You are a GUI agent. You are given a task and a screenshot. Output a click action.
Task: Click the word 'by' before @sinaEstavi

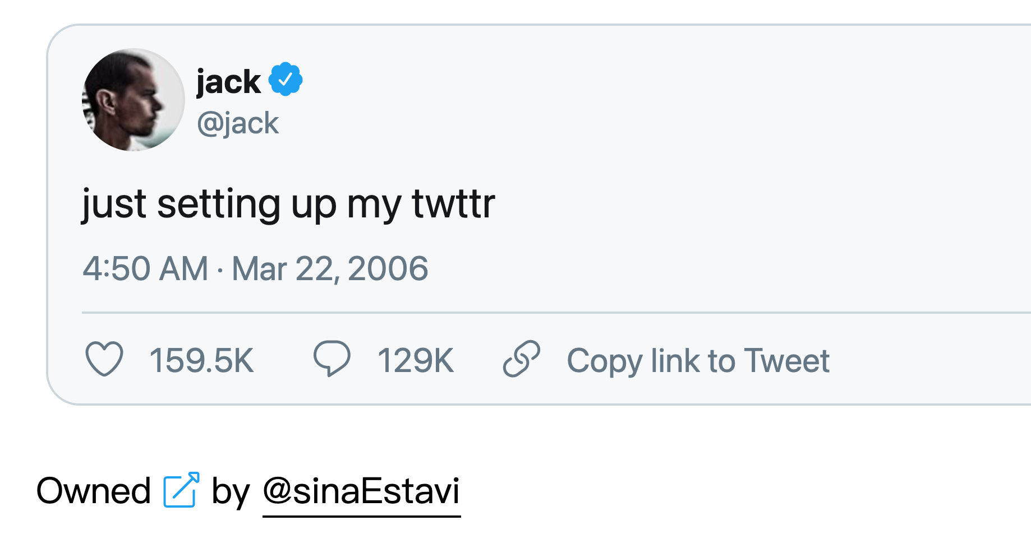tap(230, 492)
